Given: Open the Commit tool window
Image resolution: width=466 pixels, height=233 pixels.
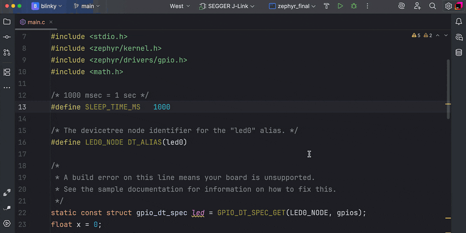Looking at the screenshot, I should (7, 37).
